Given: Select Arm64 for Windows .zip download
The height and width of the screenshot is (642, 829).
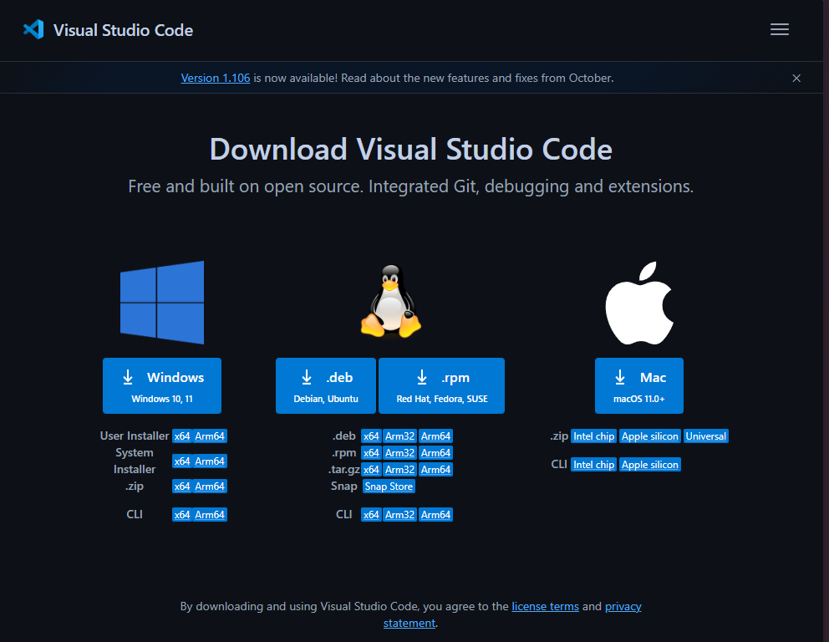Looking at the screenshot, I should click(210, 486).
